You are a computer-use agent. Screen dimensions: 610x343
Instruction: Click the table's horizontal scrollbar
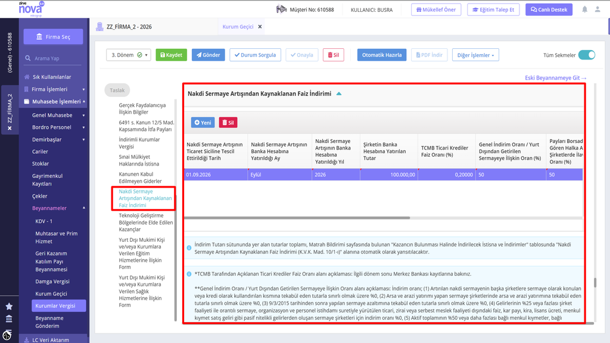[297, 218]
